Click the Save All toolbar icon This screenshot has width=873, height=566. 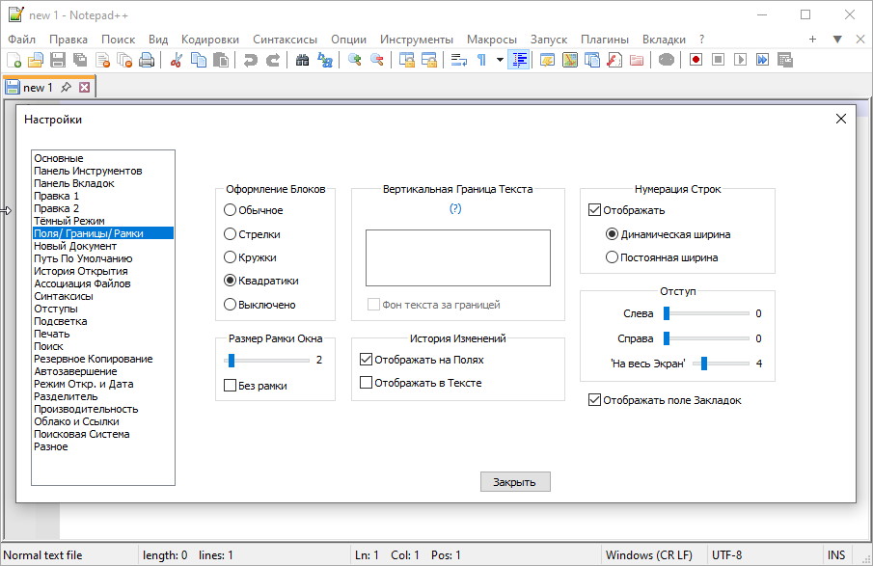(80, 60)
